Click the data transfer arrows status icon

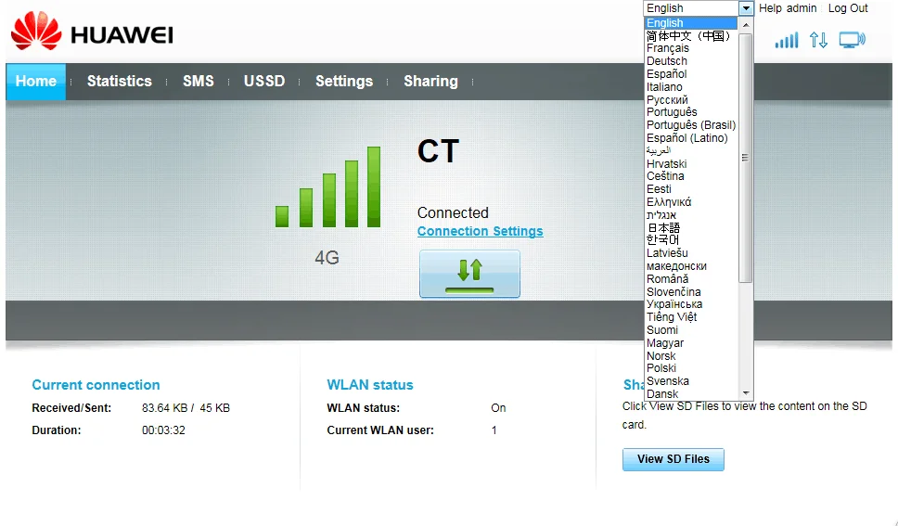click(x=818, y=40)
